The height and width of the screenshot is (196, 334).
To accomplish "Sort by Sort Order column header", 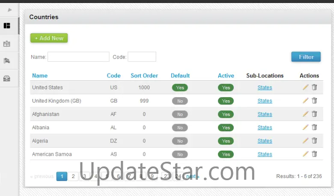I will coord(144,76).
